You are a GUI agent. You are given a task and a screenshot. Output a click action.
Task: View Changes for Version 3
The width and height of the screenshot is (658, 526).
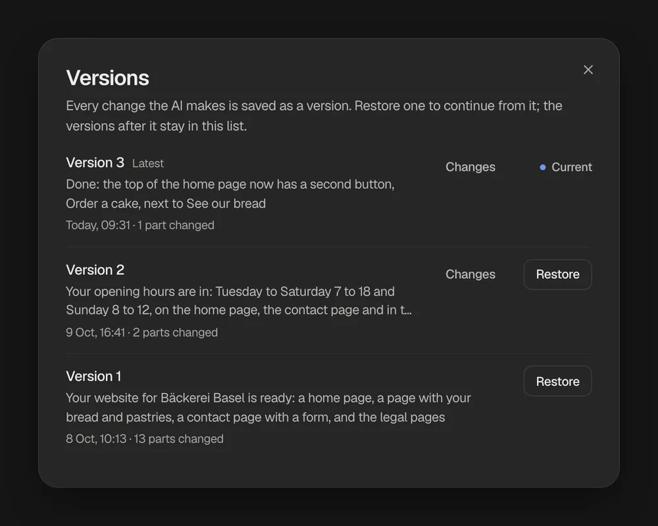click(470, 167)
